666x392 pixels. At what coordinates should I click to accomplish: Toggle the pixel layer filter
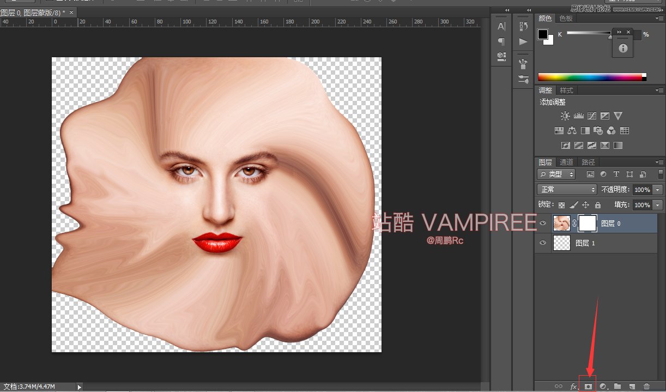(x=590, y=174)
